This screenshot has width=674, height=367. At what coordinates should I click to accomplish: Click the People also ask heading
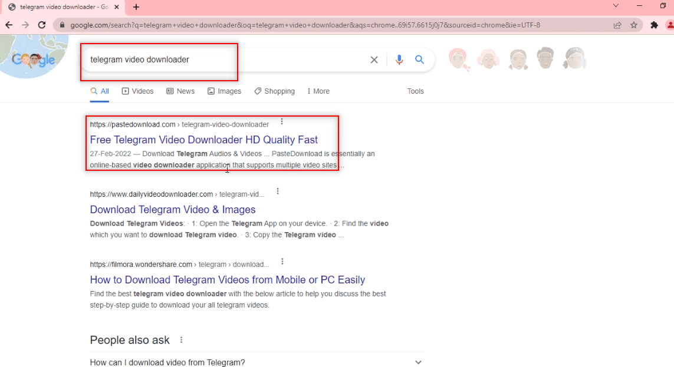point(130,340)
